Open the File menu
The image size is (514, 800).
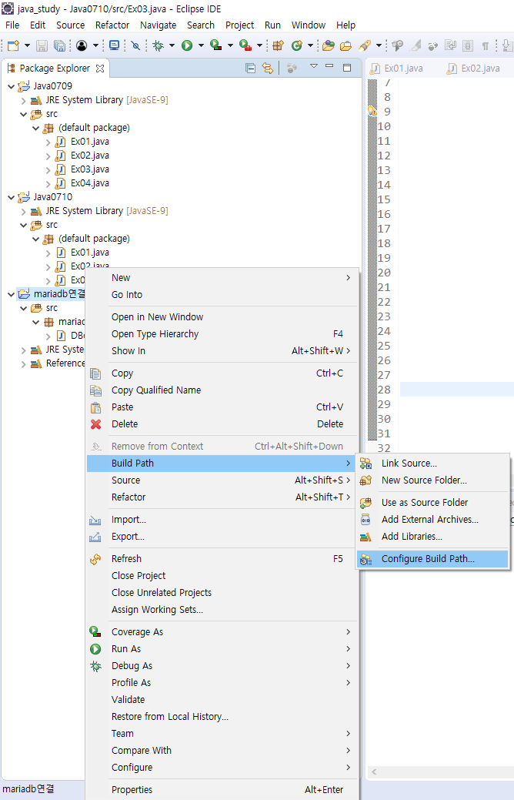(x=12, y=25)
